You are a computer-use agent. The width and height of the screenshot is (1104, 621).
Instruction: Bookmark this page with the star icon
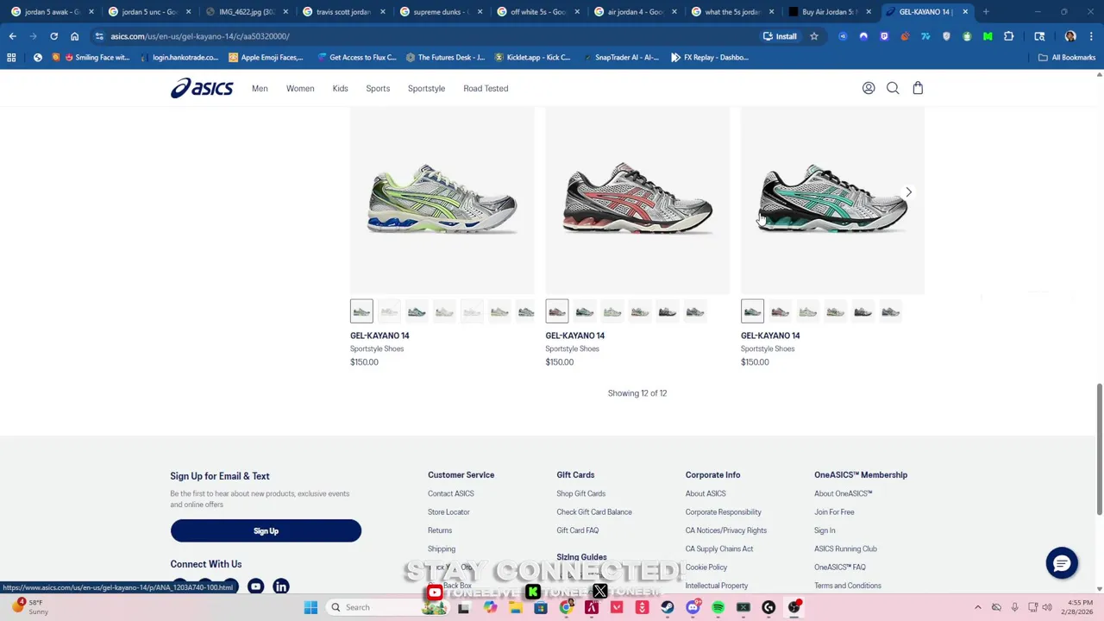[x=813, y=36]
